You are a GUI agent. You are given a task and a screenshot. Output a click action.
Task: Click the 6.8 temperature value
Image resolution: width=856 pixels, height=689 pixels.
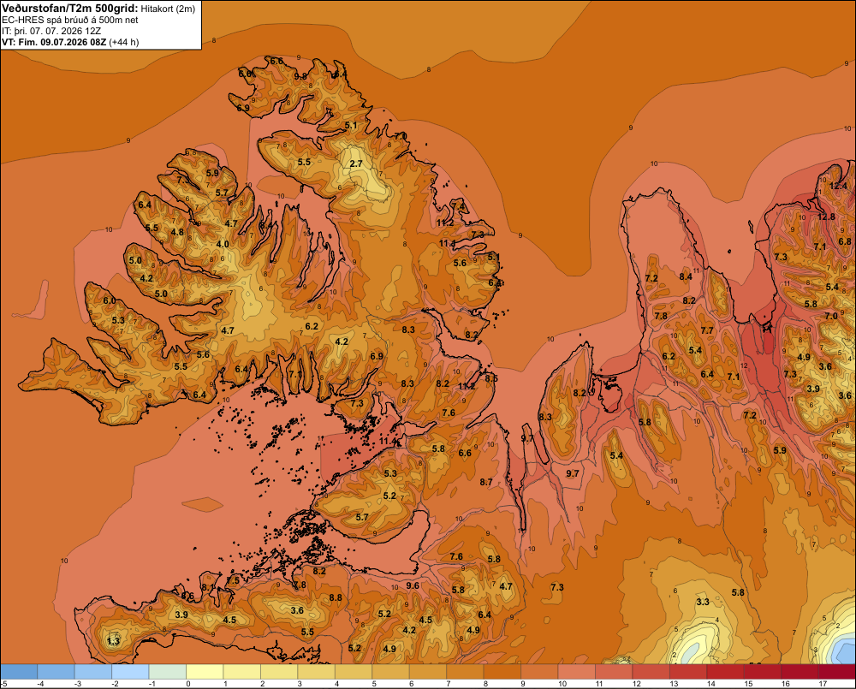point(845,241)
